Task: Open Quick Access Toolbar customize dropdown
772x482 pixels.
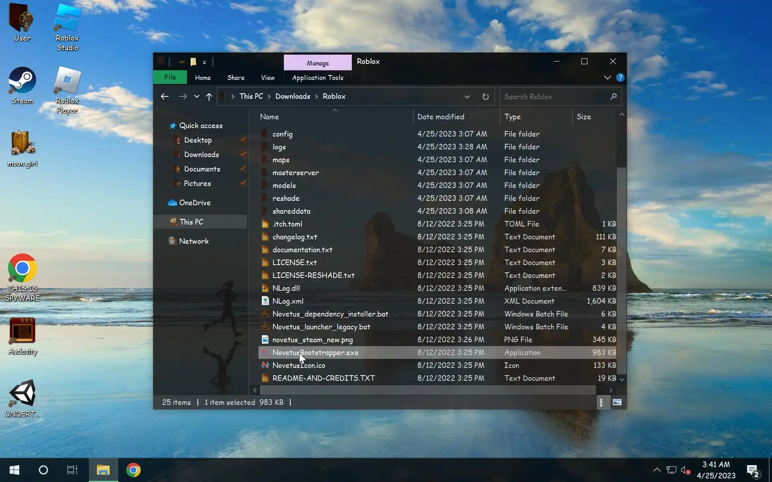Action: point(204,62)
